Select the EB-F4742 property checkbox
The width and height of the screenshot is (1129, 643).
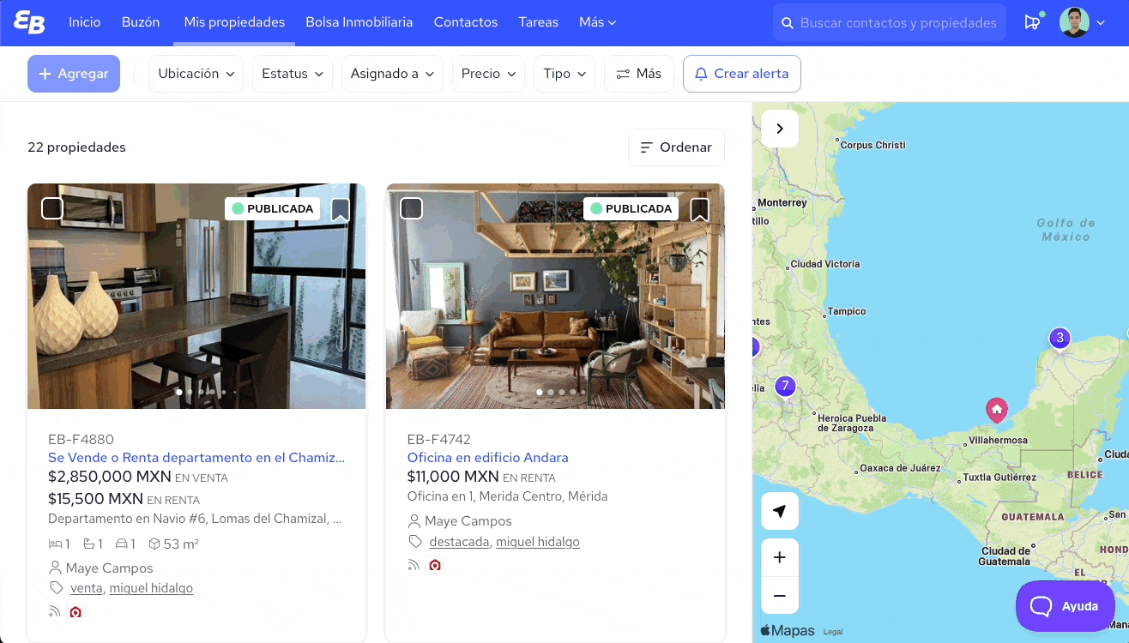(x=412, y=208)
